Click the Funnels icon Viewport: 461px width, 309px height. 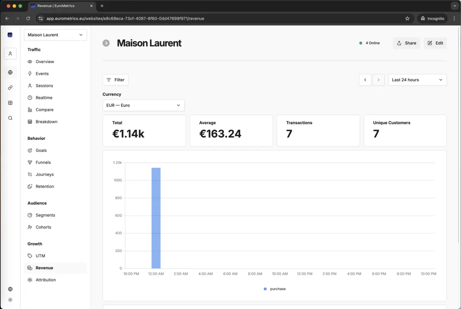coord(30,163)
